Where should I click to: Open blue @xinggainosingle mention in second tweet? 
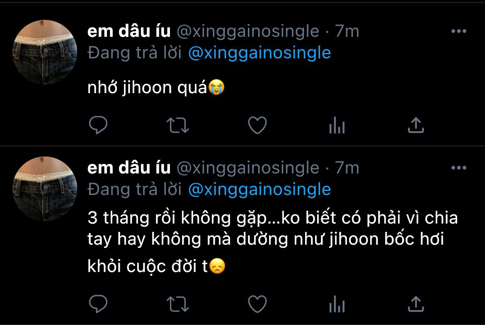pos(259,190)
